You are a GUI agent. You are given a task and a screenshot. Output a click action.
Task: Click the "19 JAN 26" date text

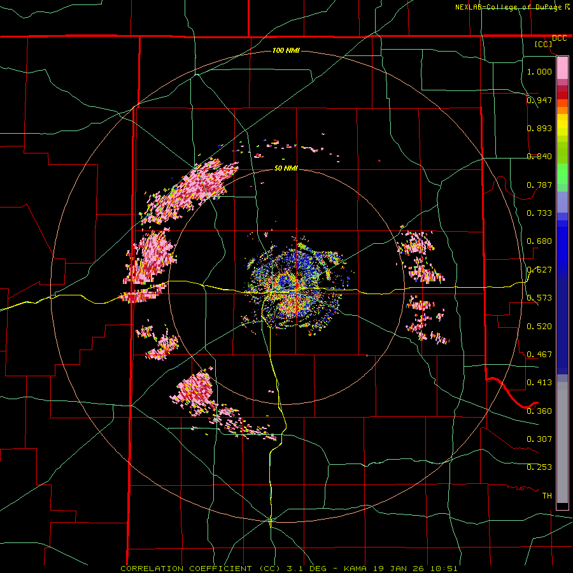399,569
